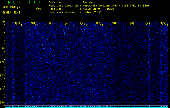
Task: Select the 1644 time marker
Action: tap(66, 23)
